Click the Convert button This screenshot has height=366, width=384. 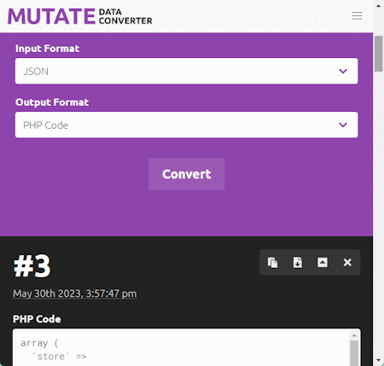click(x=187, y=174)
